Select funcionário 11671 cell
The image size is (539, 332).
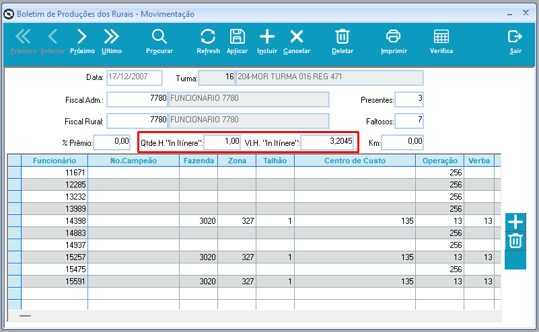pyautogui.click(x=55, y=172)
